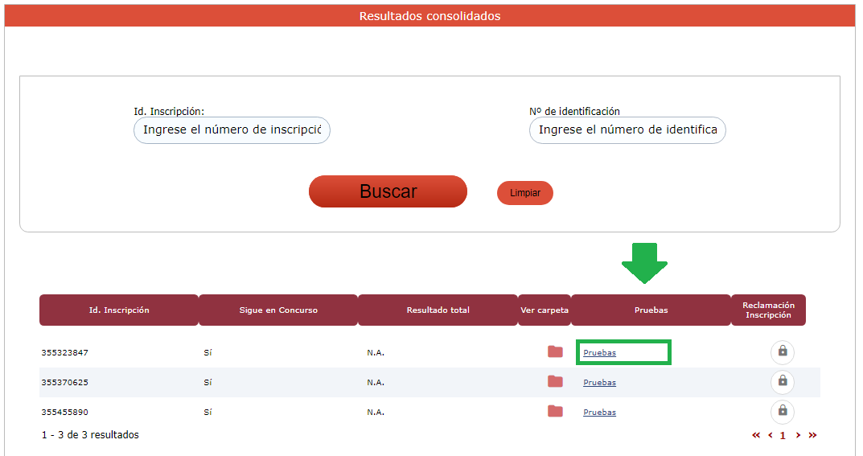Image resolution: width=863 pixels, height=456 pixels.
Task: Click the Resultado total column header
Action: tap(438, 310)
